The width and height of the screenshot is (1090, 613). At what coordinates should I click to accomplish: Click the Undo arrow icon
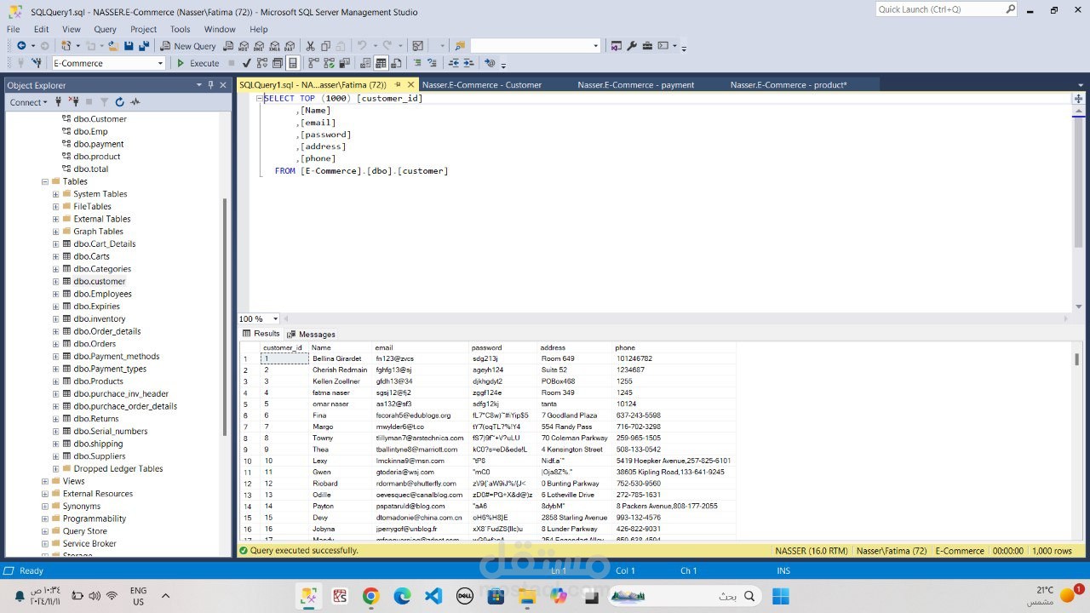pyautogui.click(x=363, y=46)
